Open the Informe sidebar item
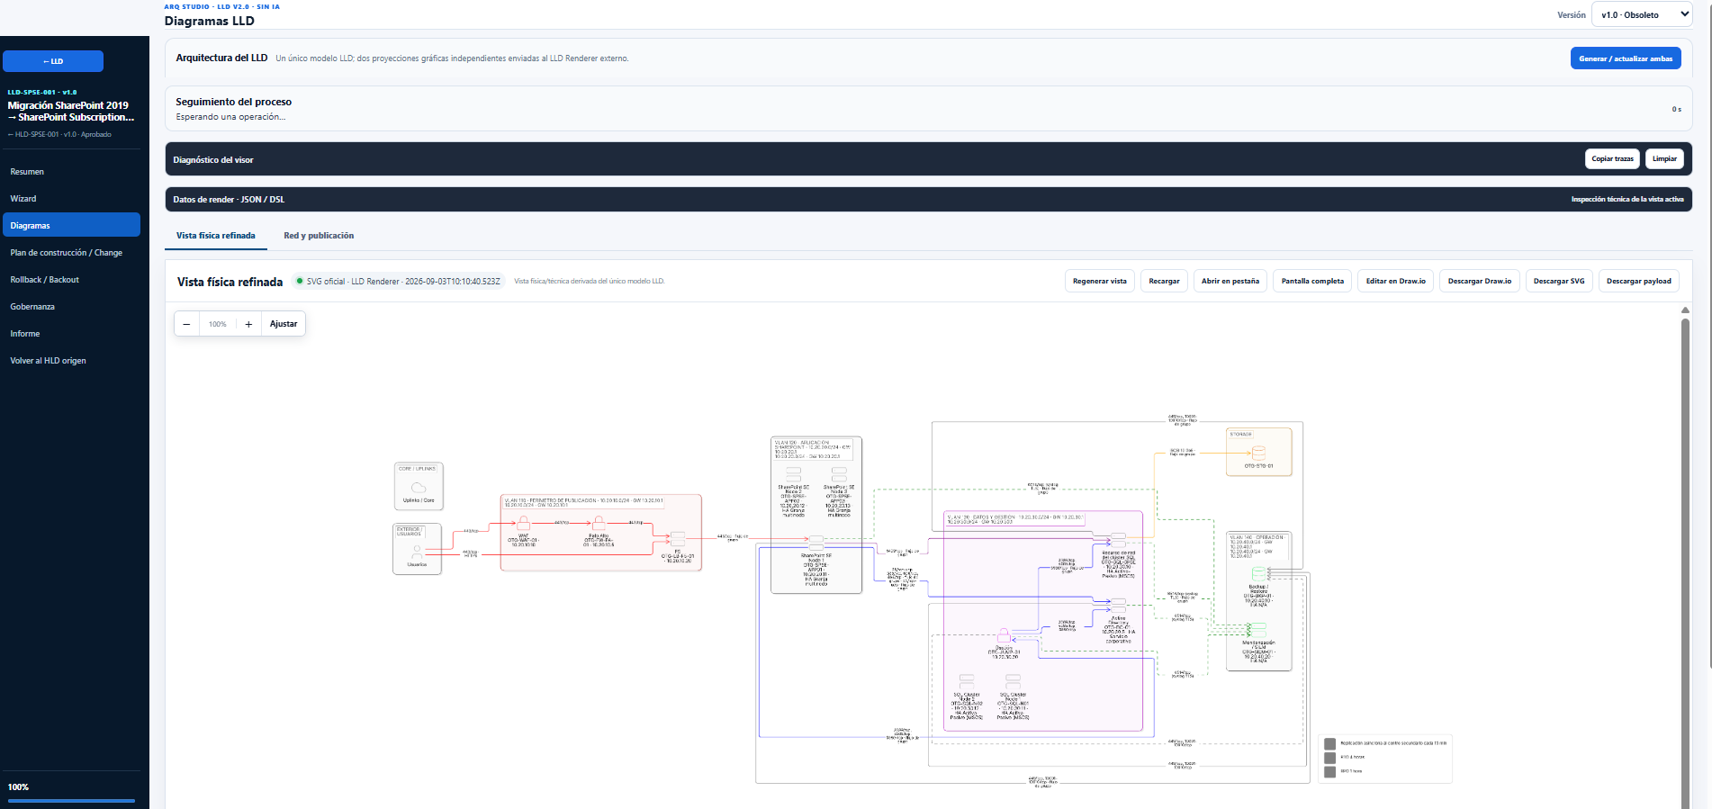 72,334
